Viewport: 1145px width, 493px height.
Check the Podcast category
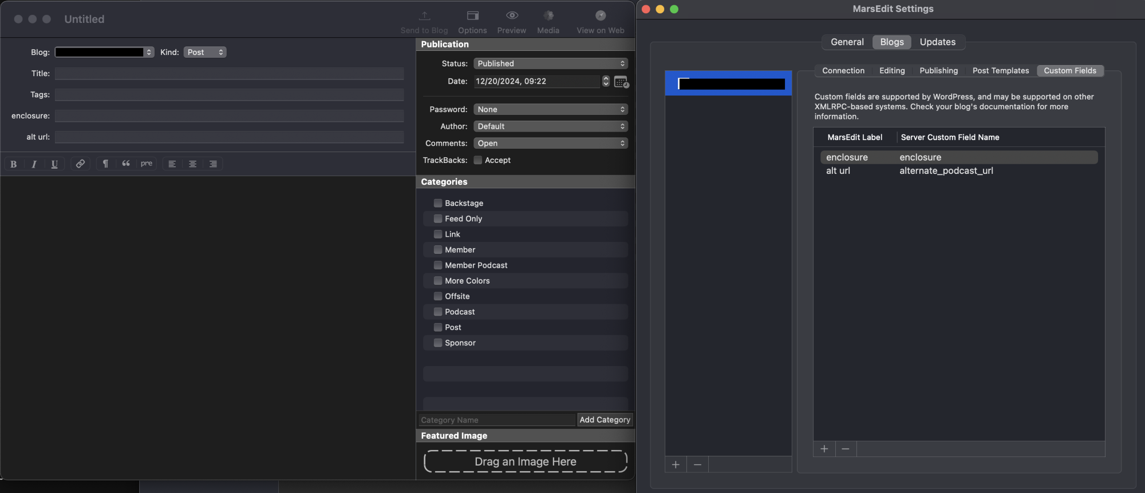pyautogui.click(x=438, y=311)
